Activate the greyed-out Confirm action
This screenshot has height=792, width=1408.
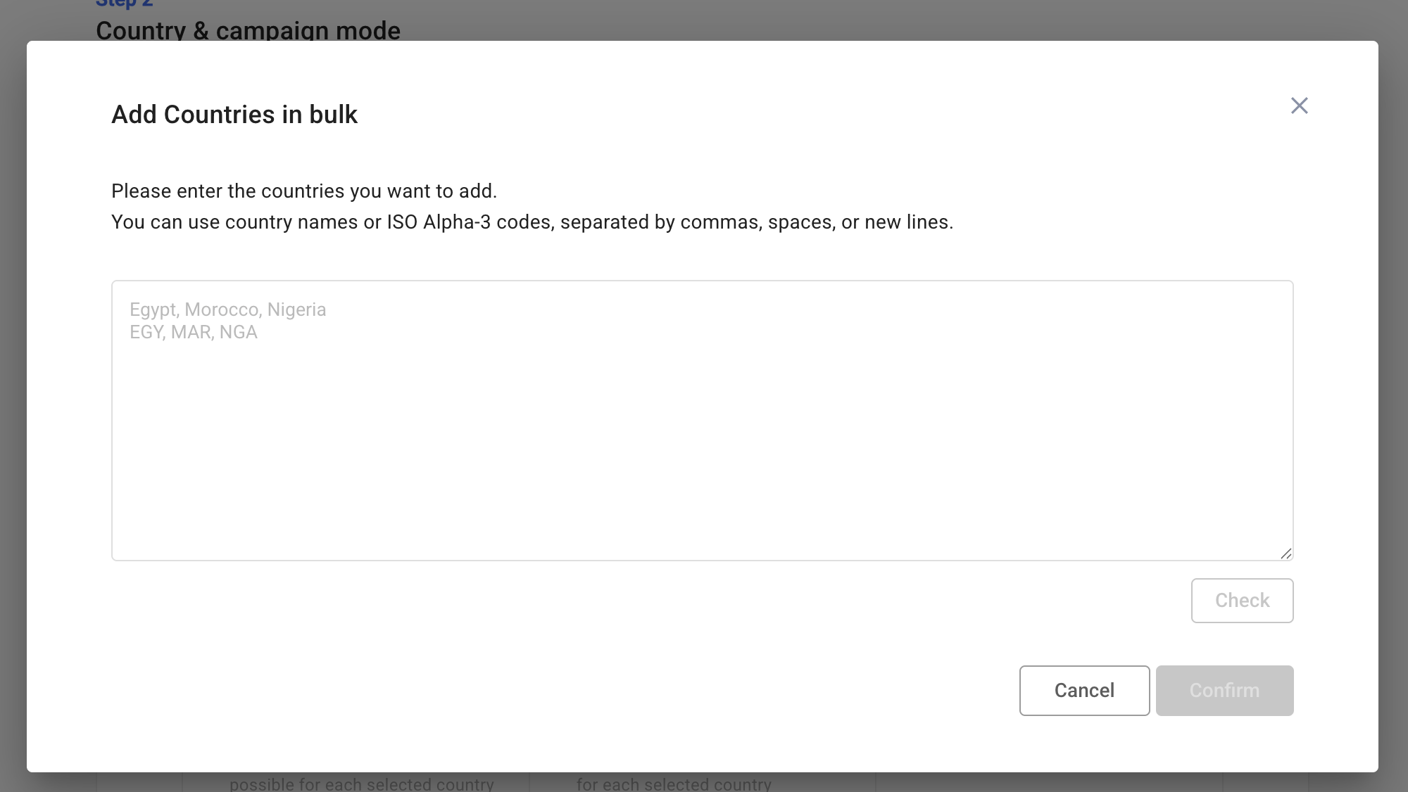point(1224,690)
